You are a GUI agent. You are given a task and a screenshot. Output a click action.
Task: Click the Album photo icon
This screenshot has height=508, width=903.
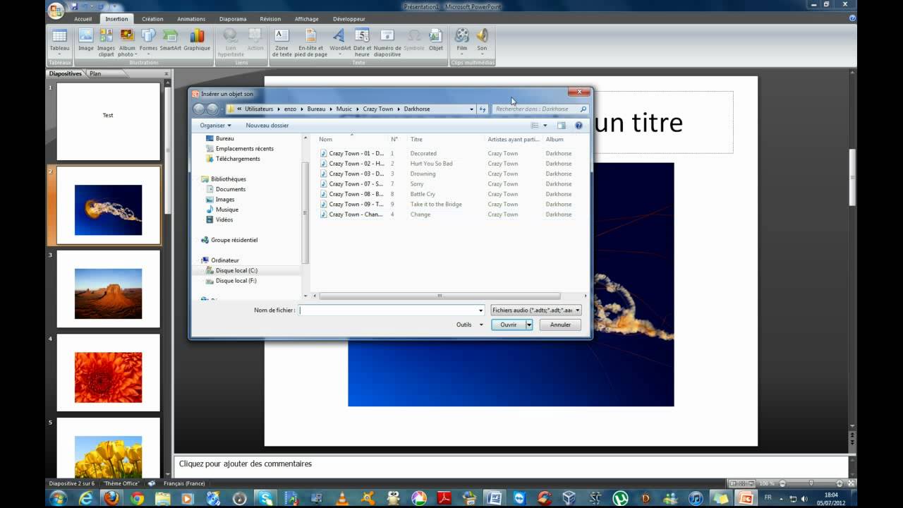click(127, 41)
